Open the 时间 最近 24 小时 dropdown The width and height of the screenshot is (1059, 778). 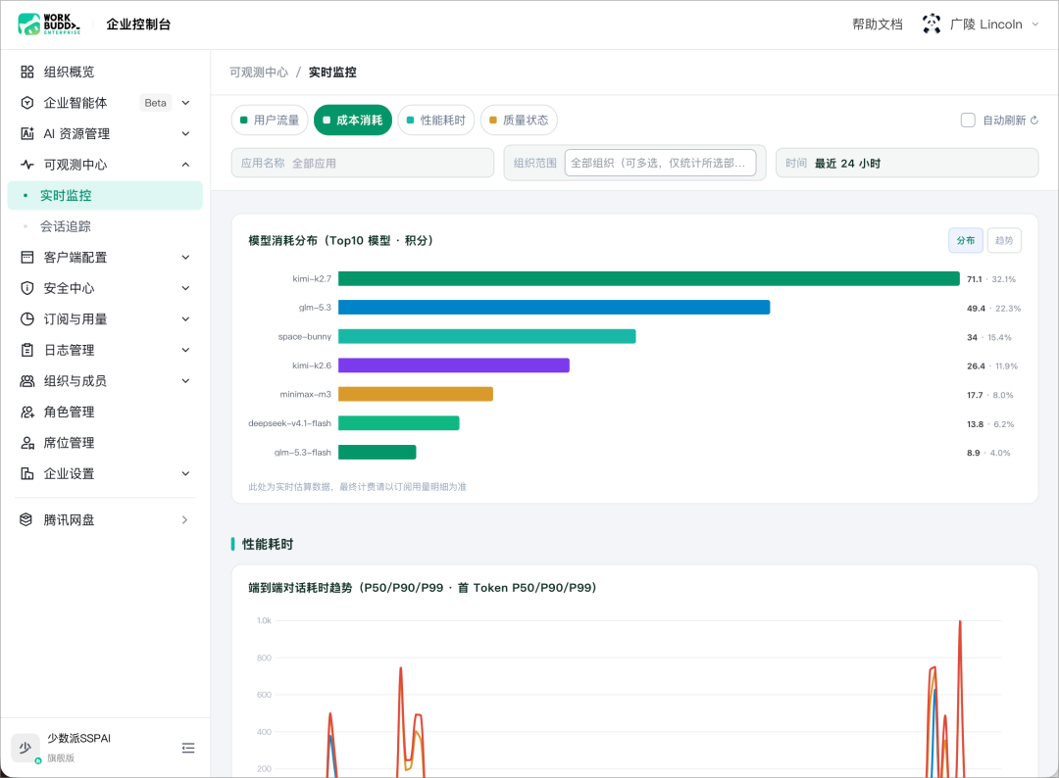pos(907,164)
